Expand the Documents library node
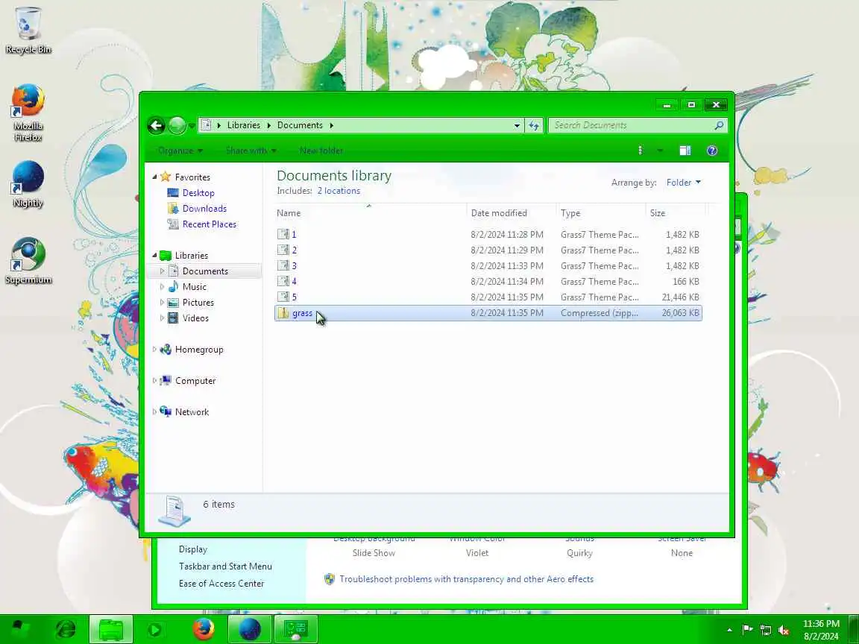Image resolution: width=859 pixels, height=644 pixels. [x=162, y=271]
